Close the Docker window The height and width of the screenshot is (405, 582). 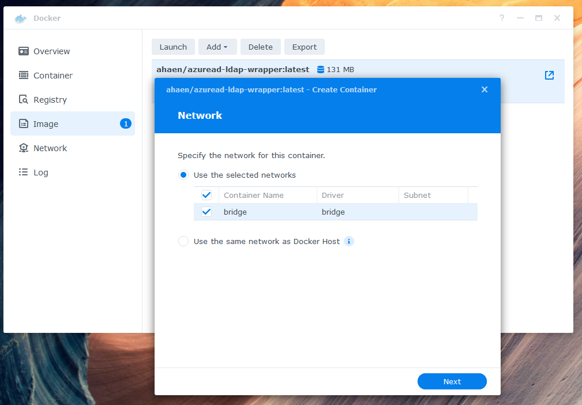pos(557,18)
